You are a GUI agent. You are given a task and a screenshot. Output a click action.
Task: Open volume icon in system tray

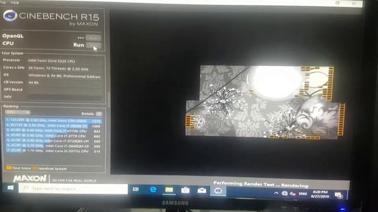pyautogui.click(x=292, y=194)
